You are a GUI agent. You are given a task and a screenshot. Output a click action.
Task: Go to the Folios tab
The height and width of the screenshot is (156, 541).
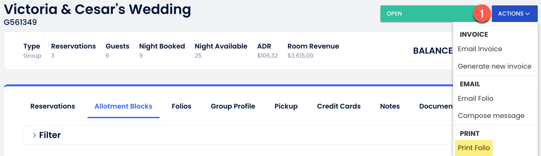pyautogui.click(x=181, y=106)
